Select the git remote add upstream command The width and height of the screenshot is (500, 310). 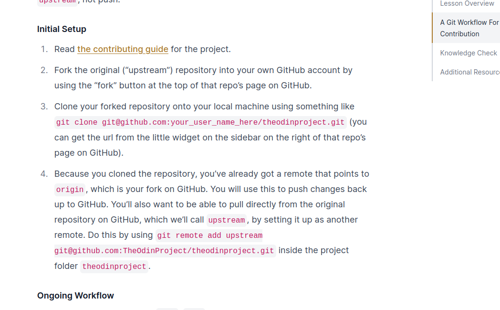pyautogui.click(x=208, y=235)
